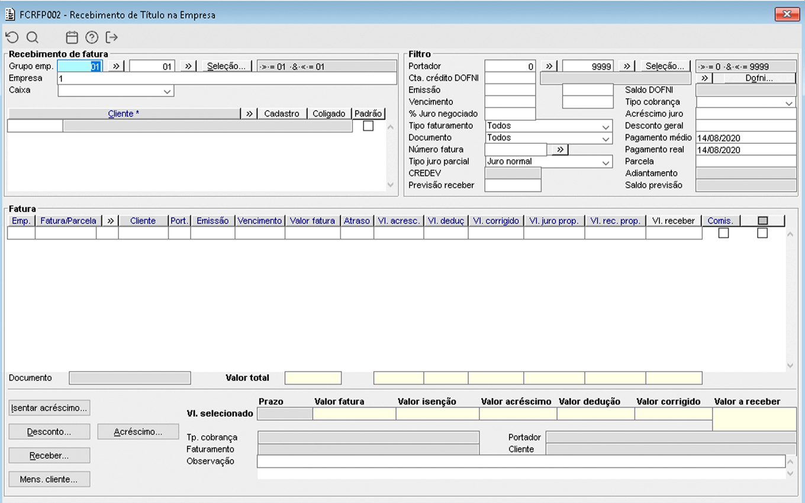Click the magnifying glass search icon
This screenshot has width=805, height=503.
tap(33, 38)
